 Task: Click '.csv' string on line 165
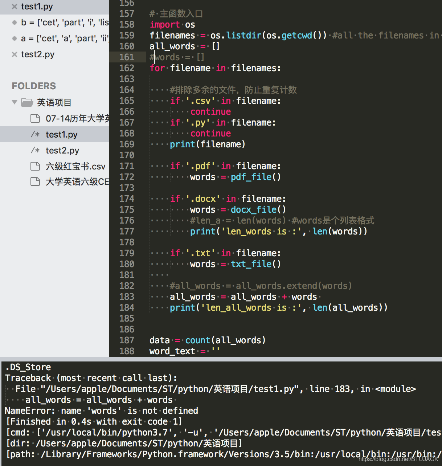(200, 101)
